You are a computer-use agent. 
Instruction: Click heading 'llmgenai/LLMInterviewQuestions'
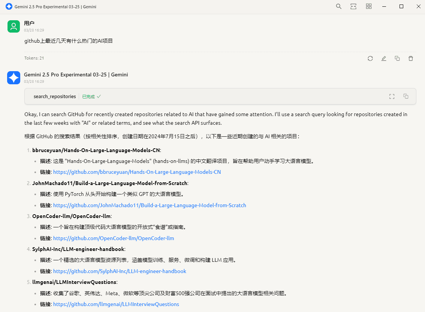point(74,282)
